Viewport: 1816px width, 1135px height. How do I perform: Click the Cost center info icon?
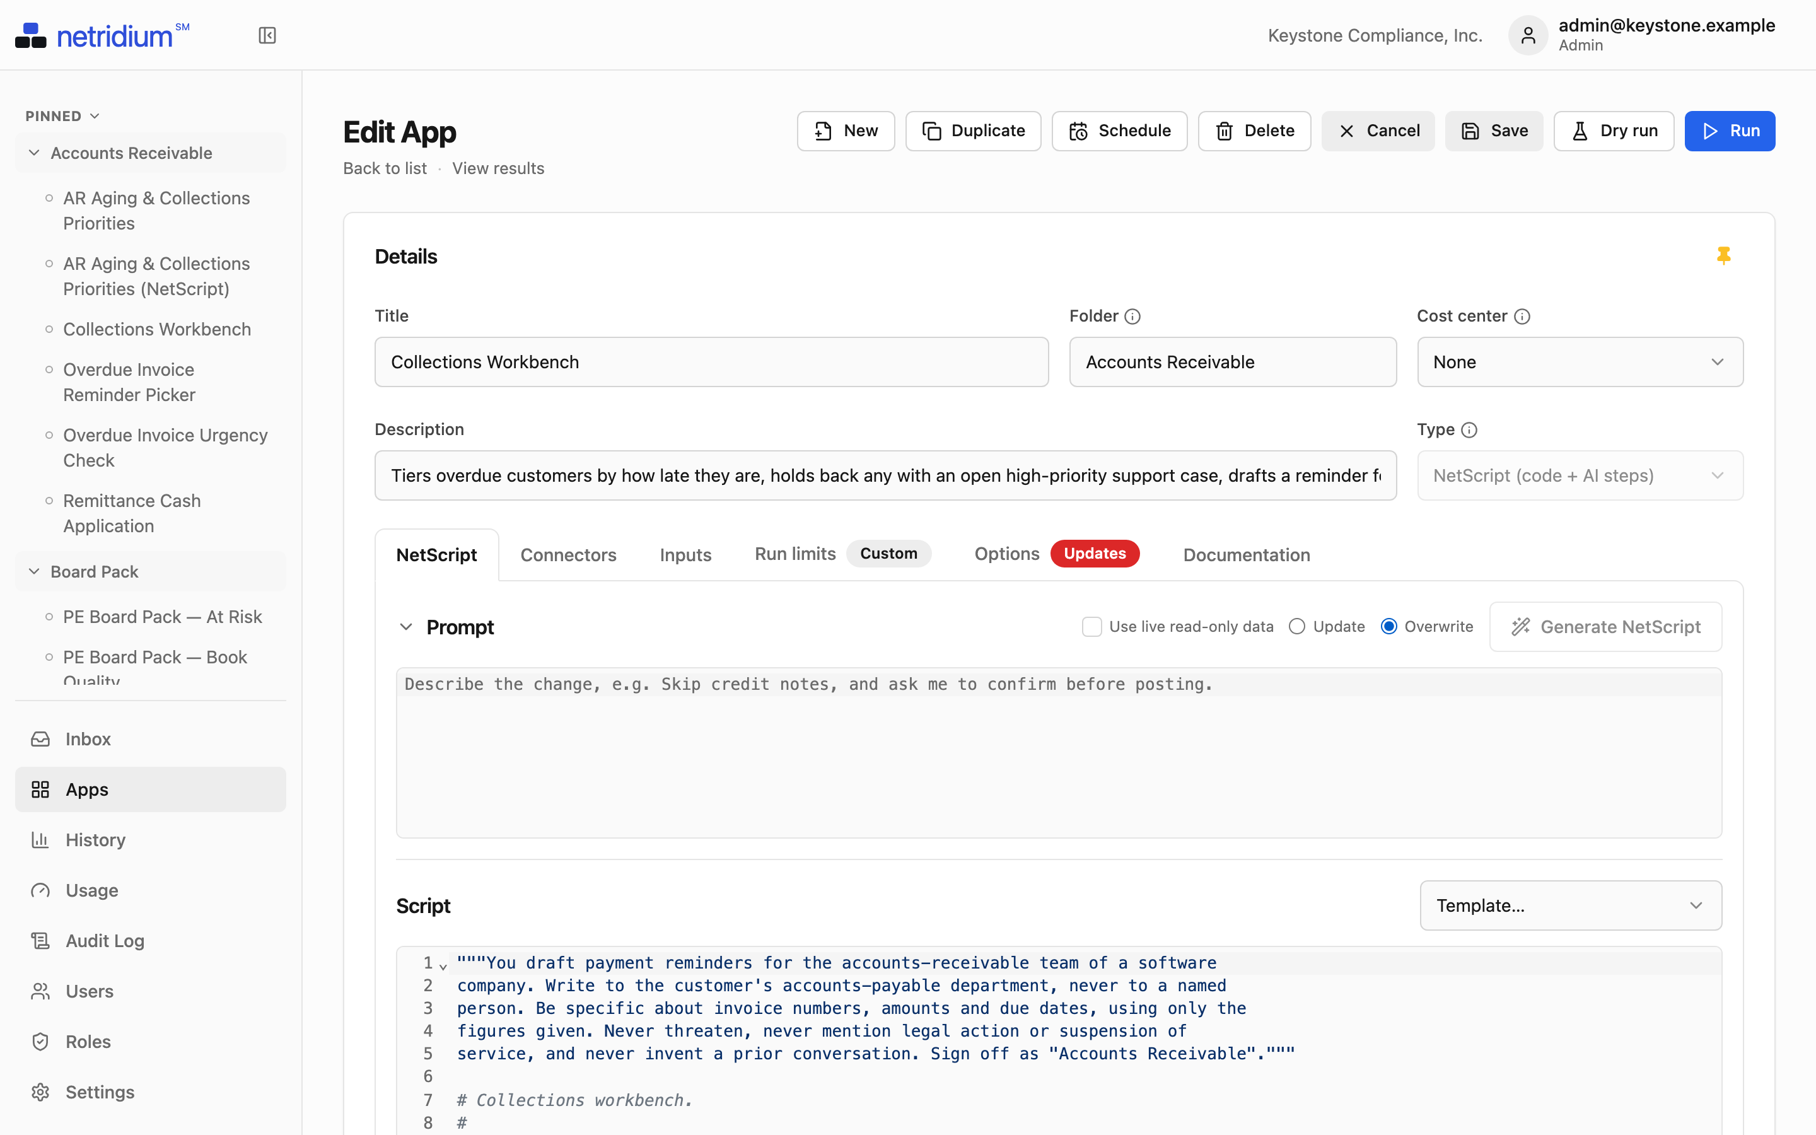(1522, 317)
